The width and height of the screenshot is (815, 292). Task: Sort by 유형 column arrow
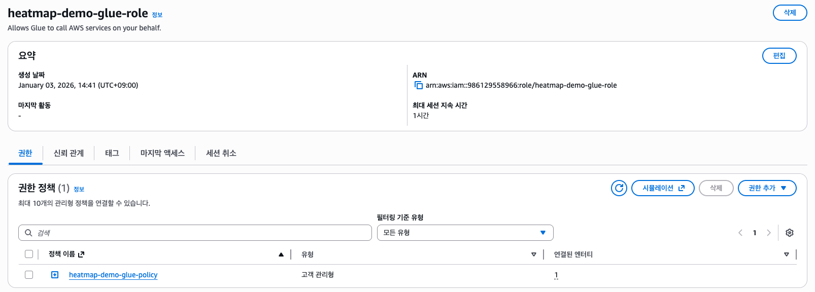pos(534,254)
